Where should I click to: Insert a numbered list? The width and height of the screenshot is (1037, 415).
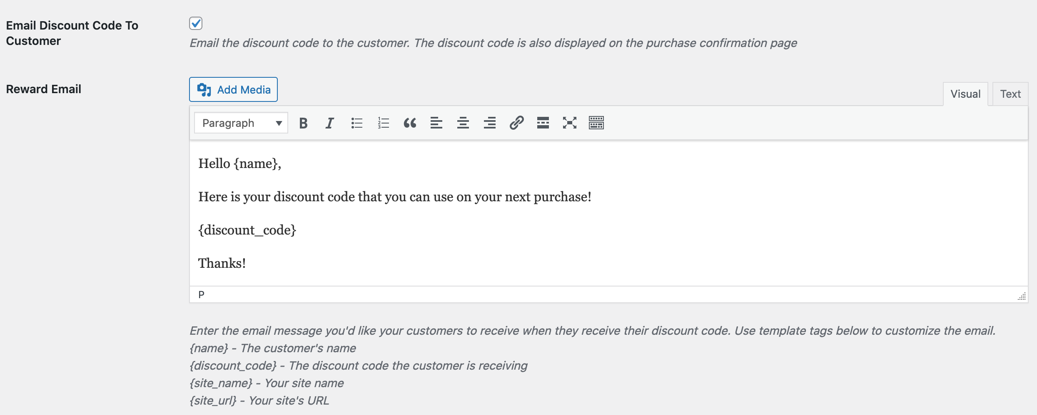(383, 123)
